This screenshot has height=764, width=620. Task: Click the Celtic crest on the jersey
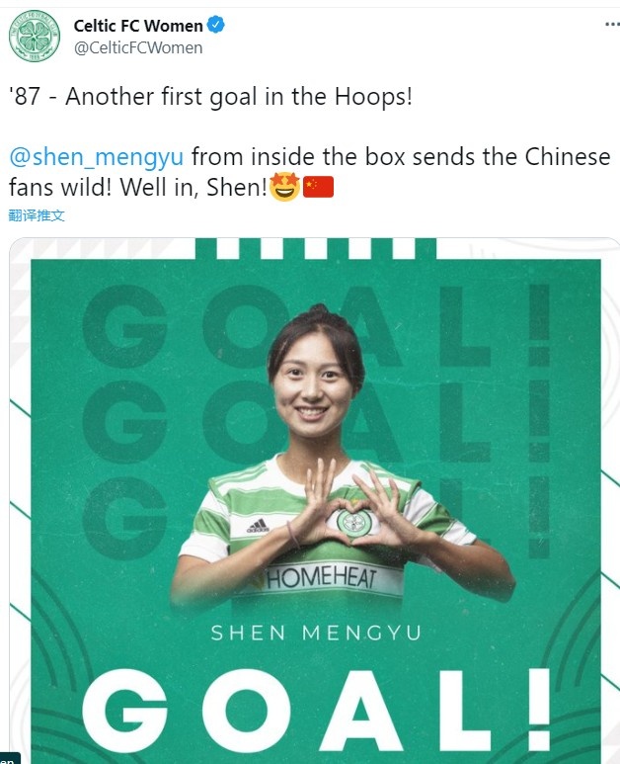[354, 522]
